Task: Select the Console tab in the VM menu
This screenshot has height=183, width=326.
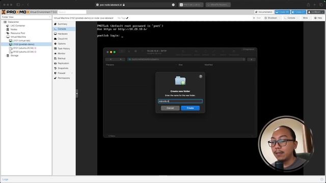Action: 62,29
